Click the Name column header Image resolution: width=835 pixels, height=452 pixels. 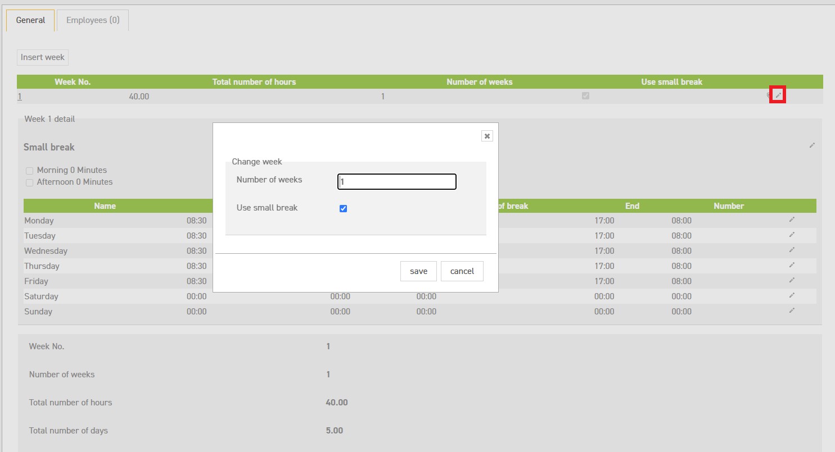[105, 206]
